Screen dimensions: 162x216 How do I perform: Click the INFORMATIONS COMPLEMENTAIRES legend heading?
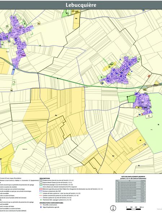[x=51, y=203]
